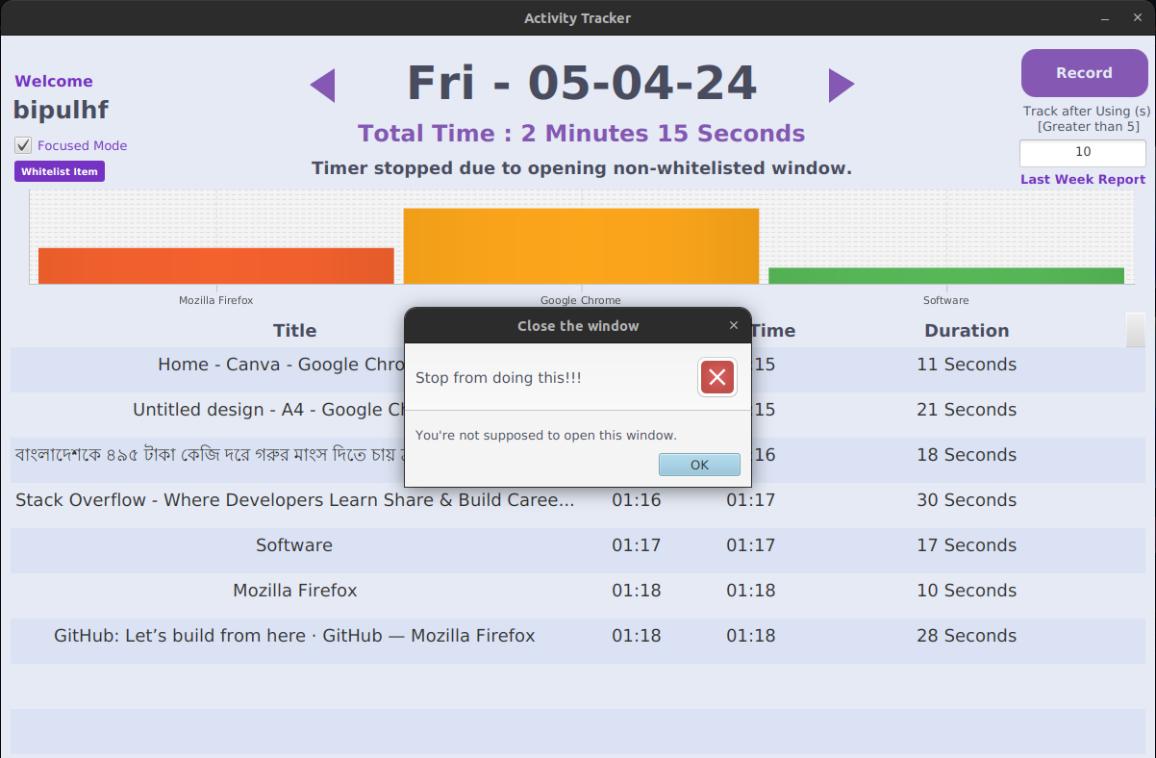
Task: Click the red error X icon in dialog
Action: pos(717,378)
